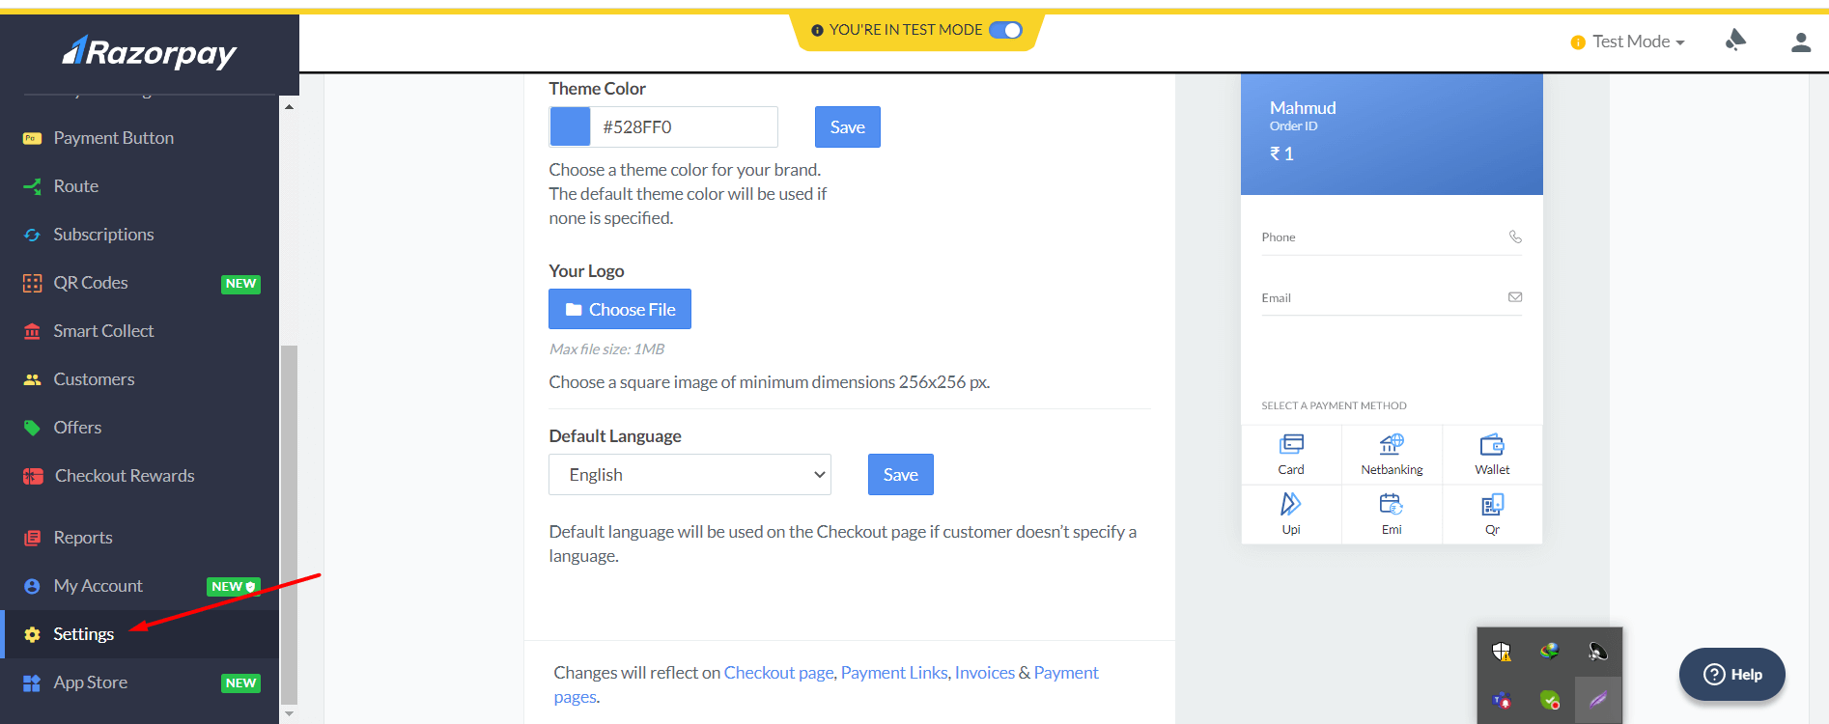Screen dimensions: 1829x724
Task: Expand the Test Mode dropdown menu
Action: (x=1638, y=42)
